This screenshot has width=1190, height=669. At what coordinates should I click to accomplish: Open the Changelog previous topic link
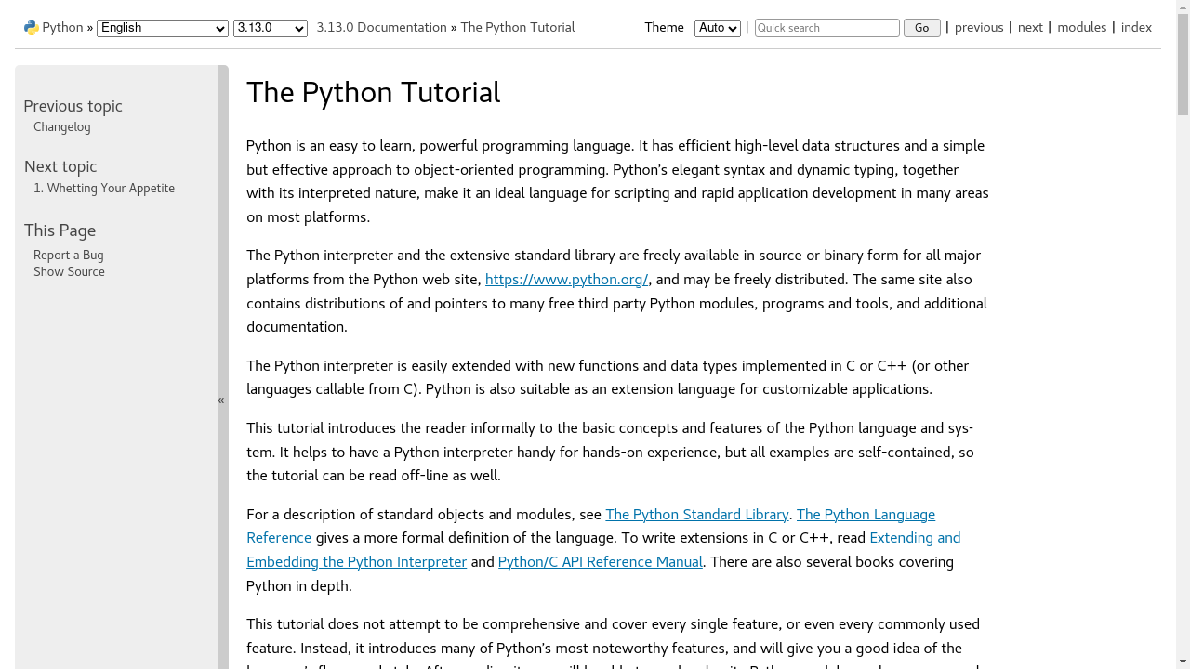pos(62,127)
